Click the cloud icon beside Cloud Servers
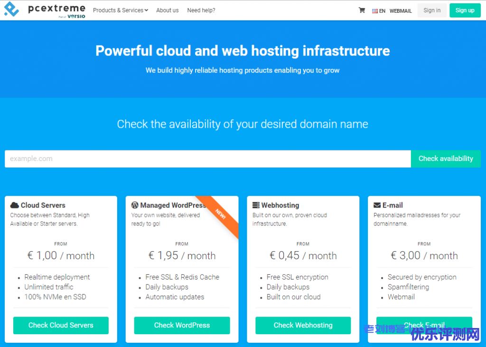Viewport: 486px width, 347px height. [15, 206]
